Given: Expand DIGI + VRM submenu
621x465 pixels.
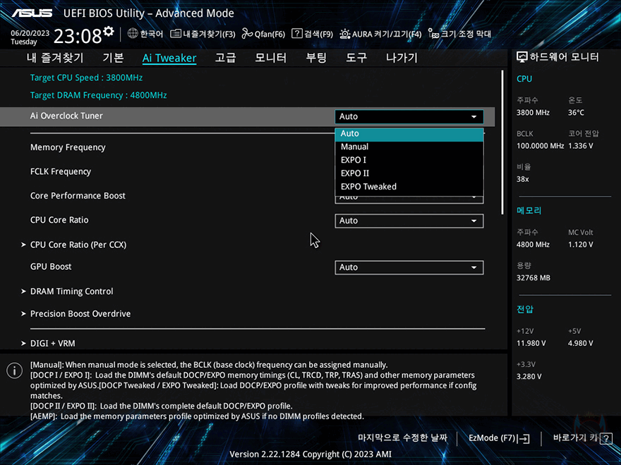Looking at the screenshot, I should pyautogui.click(x=52, y=343).
